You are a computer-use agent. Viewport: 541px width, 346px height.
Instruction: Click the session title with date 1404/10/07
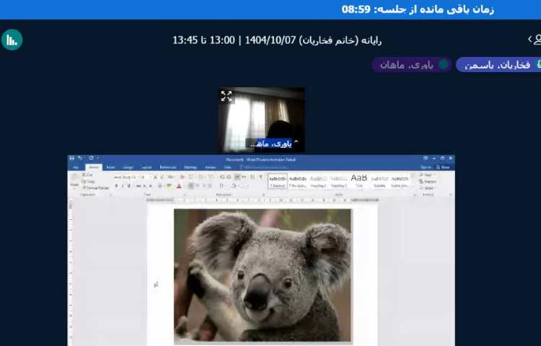277,40
